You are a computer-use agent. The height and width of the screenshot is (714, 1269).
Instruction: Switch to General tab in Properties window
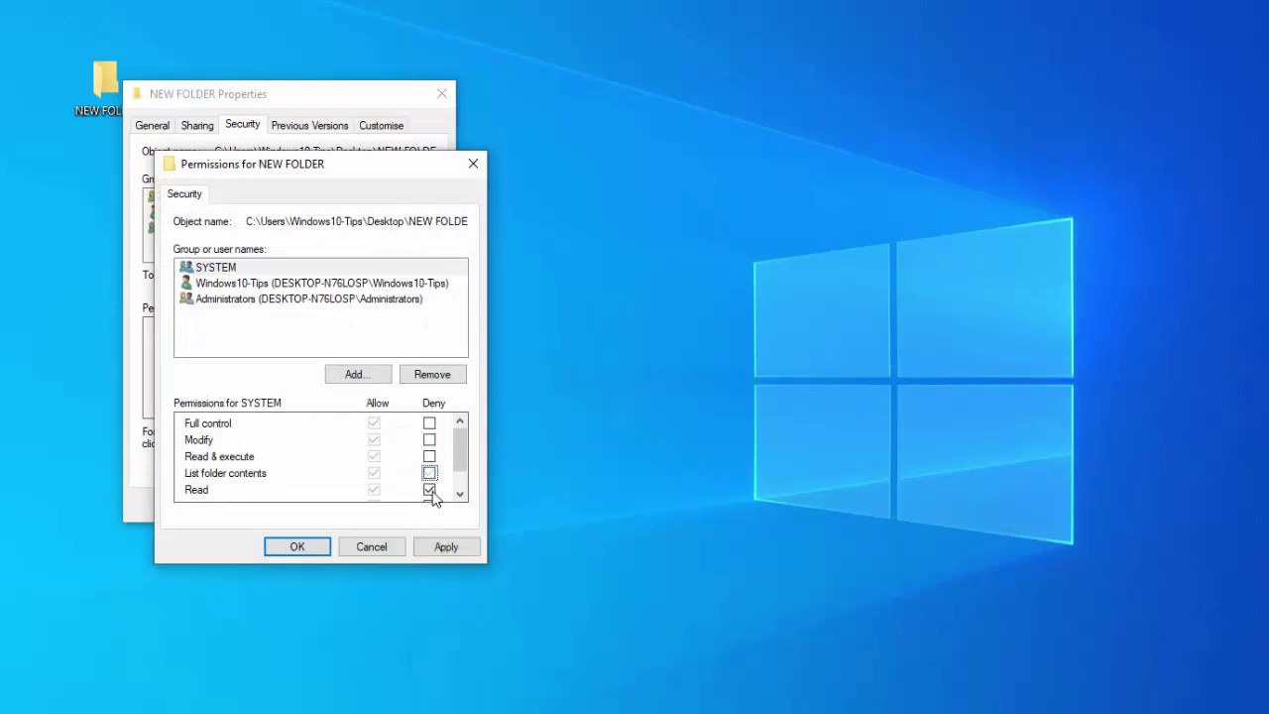click(x=153, y=126)
